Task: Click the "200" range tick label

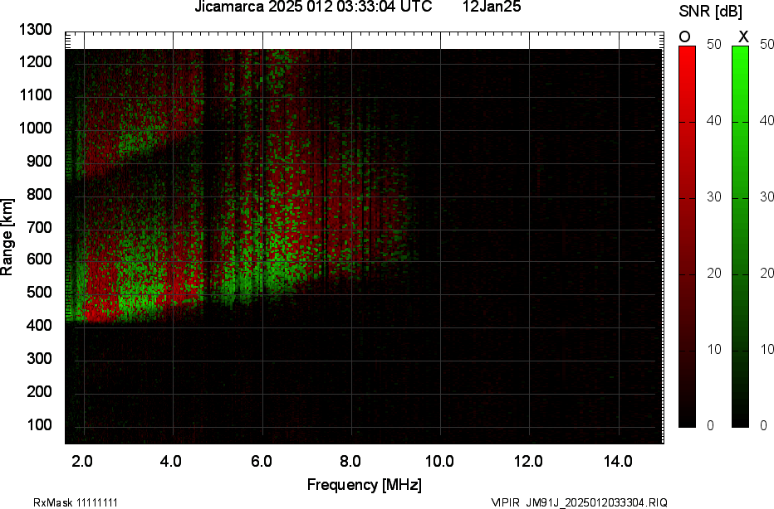Action: (x=39, y=391)
